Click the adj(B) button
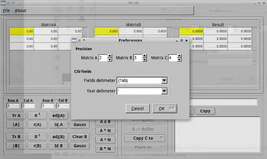The image size is (267, 159). coord(58,137)
